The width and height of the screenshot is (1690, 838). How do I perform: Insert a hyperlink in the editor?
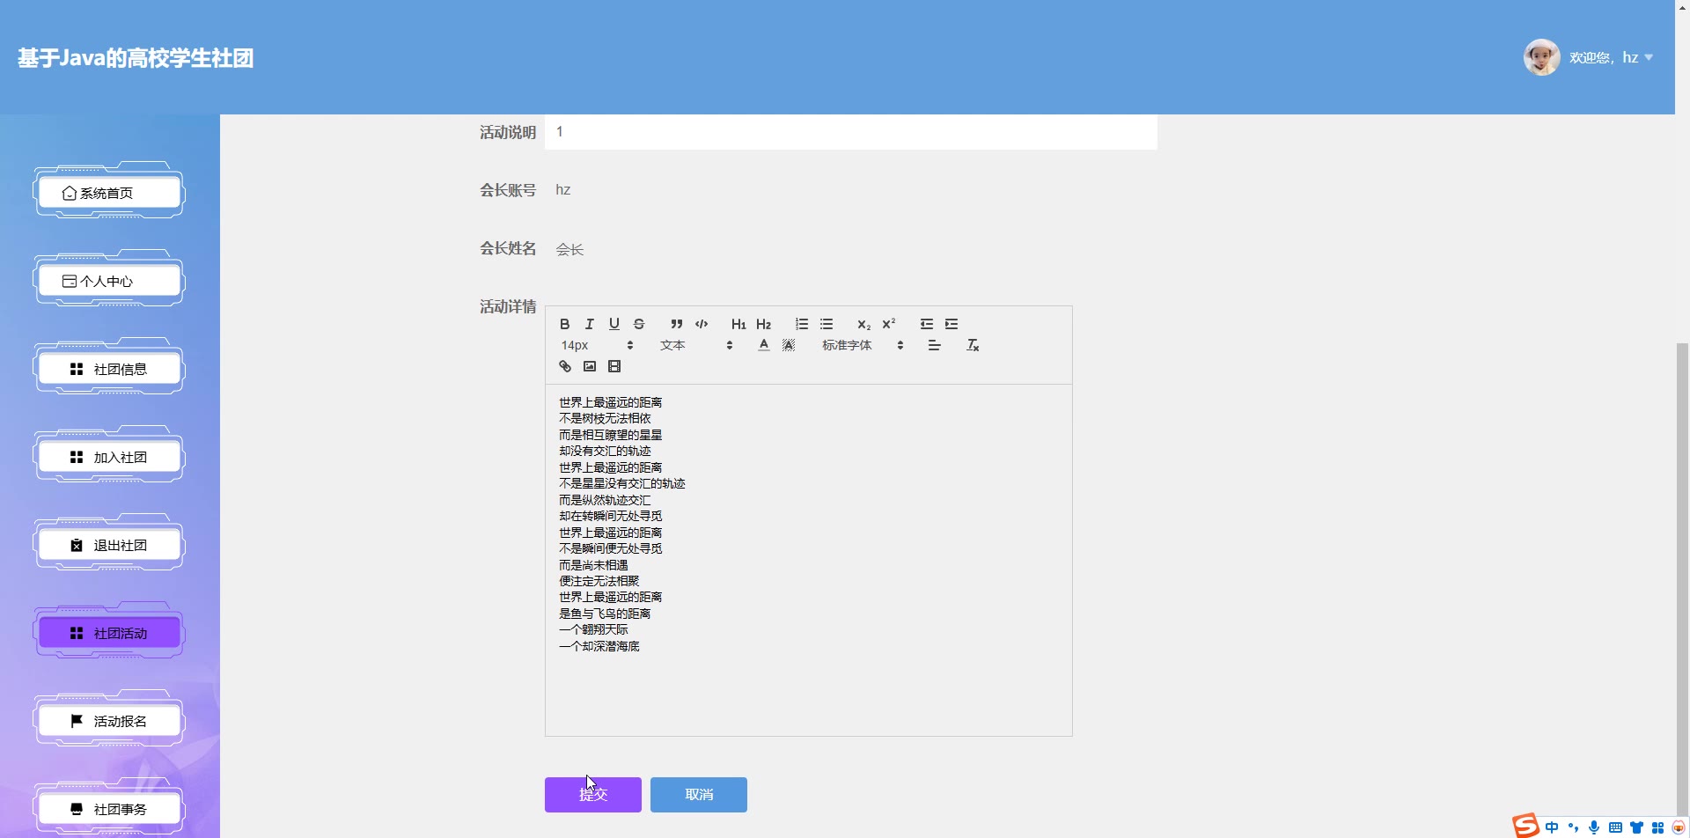click(x=565, y=366)
